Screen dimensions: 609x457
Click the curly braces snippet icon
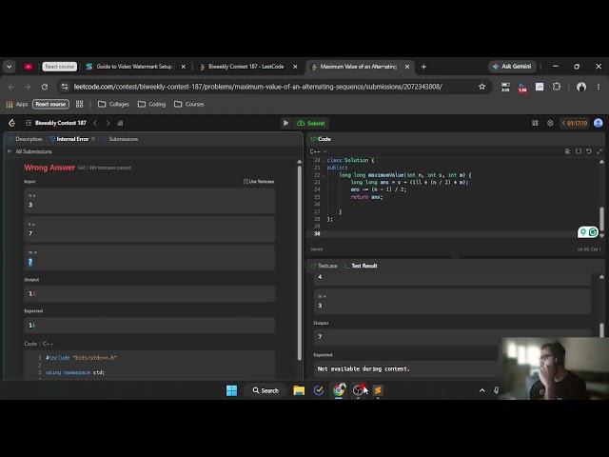579,151
